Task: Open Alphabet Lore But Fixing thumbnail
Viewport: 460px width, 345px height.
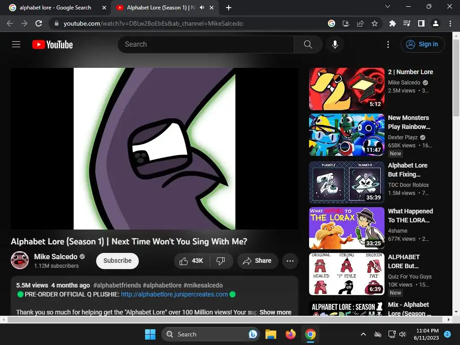Action: click(347, 182)
